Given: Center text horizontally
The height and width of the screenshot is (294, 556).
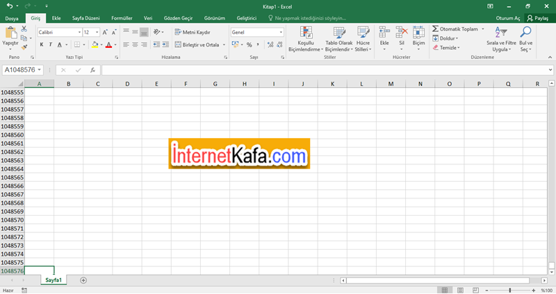Looking at the screenshot, I should pyautogui.click(x=135, y=44).
